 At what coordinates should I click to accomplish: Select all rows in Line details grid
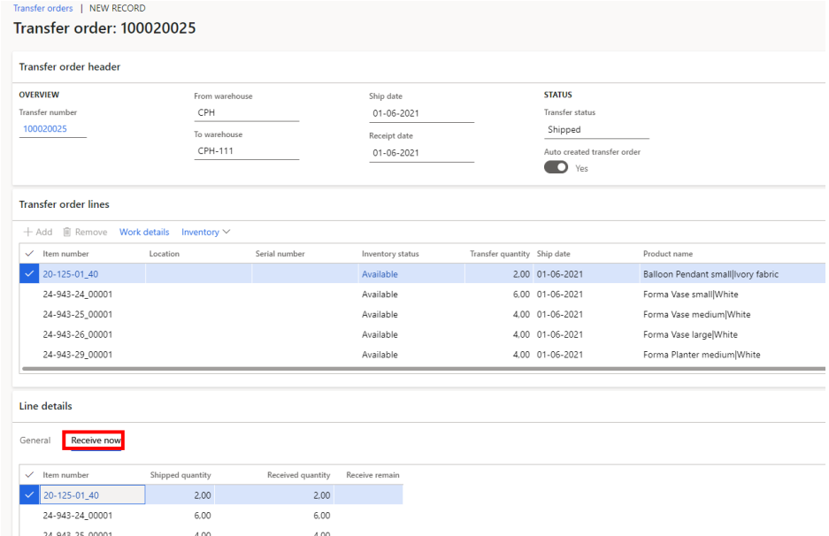pyautogui.click(x=30, y=475)
